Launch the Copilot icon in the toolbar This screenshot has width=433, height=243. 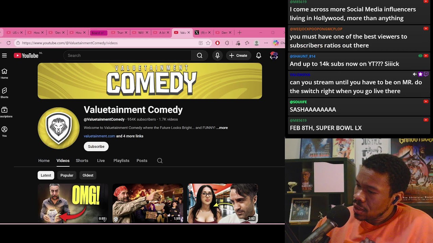276,43
